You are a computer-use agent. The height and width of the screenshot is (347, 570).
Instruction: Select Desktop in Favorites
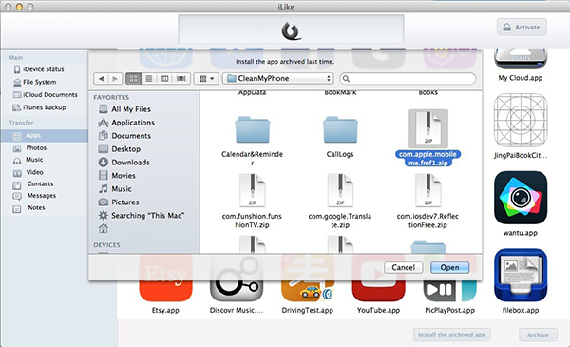[120, 149]
